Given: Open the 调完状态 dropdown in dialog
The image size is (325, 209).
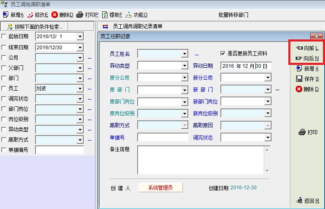Looking at the screenshot, I should 268,138.
